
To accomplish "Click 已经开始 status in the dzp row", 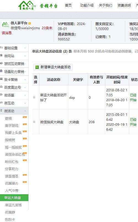I will click(133, 98).
